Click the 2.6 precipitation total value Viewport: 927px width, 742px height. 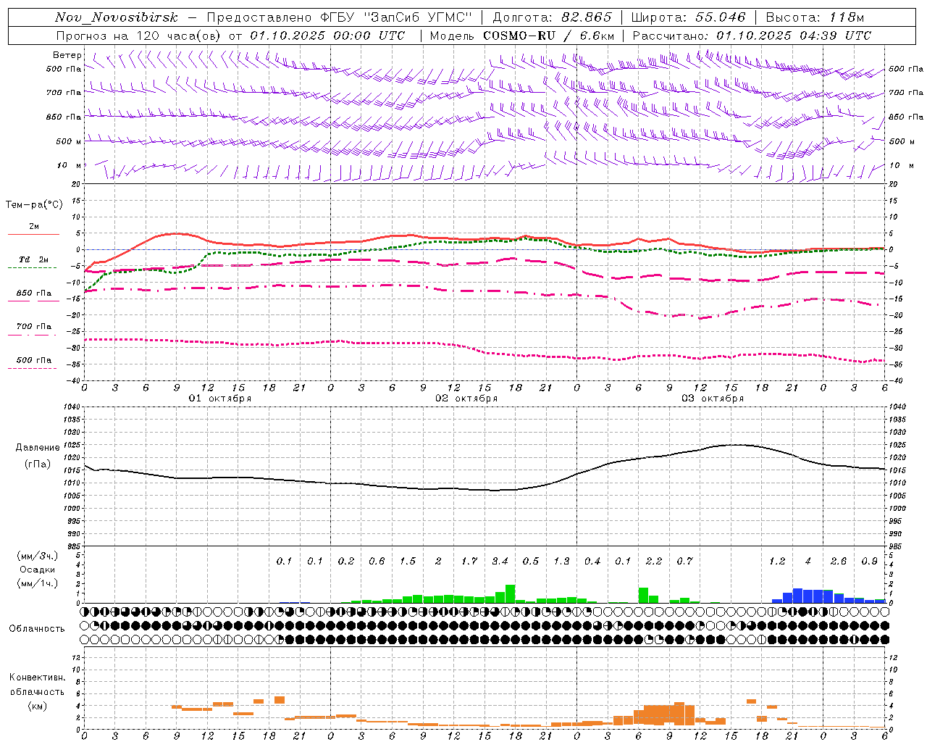[x=839, y=561]
